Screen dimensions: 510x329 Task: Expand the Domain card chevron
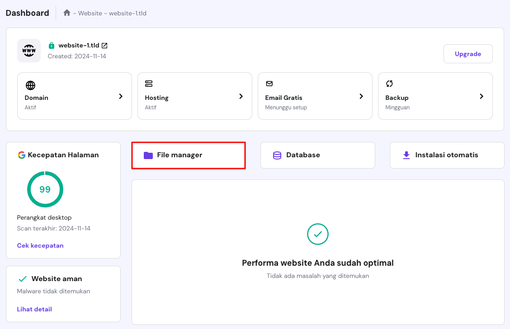click(x=121, y=96)
